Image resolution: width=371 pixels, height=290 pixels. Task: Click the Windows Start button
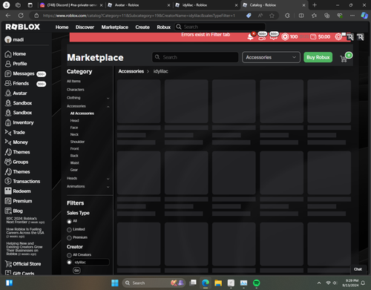tap(115, 283)
